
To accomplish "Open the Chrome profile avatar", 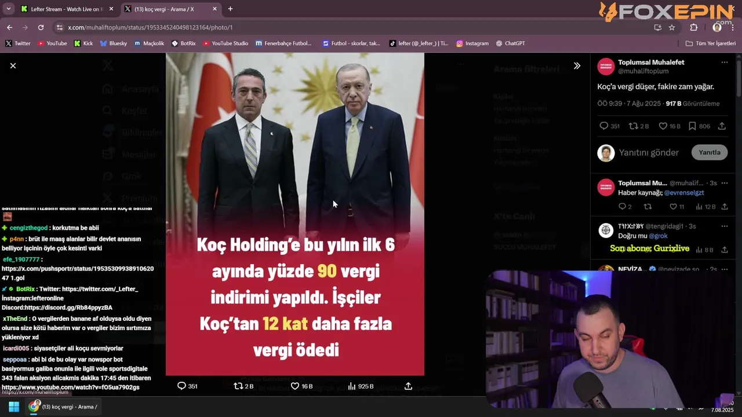I will [717, 27].
